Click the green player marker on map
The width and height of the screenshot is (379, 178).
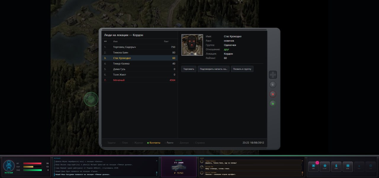click(x=91, y=99)
